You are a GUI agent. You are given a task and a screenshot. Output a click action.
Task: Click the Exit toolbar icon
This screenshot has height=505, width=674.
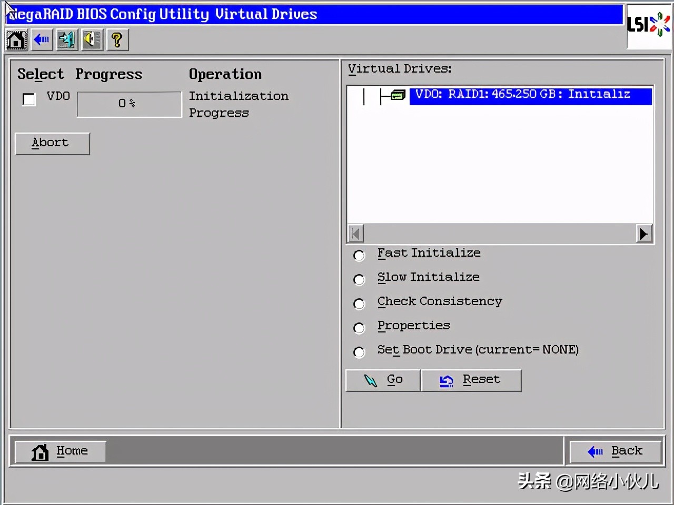point(67,39)
